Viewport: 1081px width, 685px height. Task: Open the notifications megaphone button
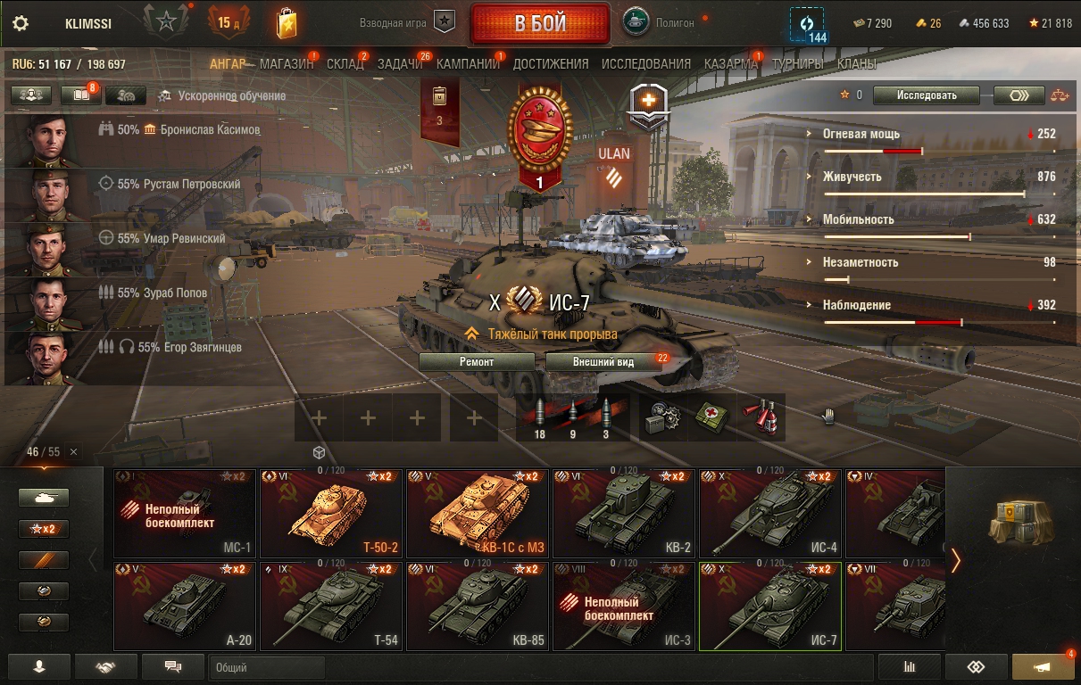click(1042, 667)
